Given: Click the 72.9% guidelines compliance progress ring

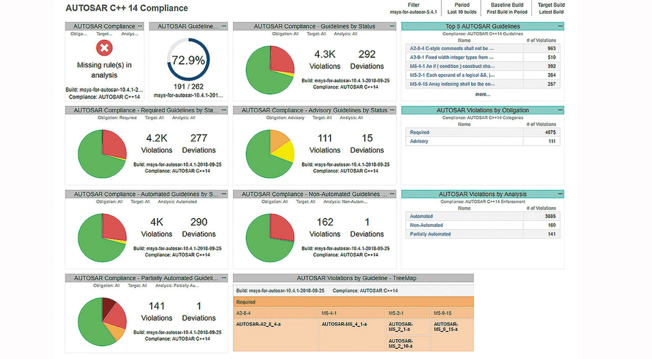Looking at the screenshot, I should tap(188, 60).
